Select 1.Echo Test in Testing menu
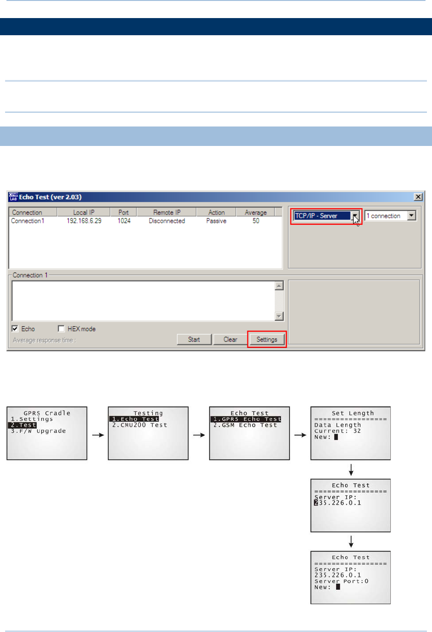This screenshot has width=432, height=632. tap(135, 419)
